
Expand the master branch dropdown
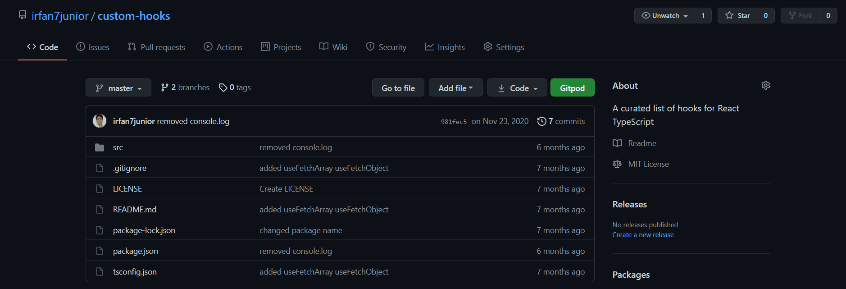[118, 88]
